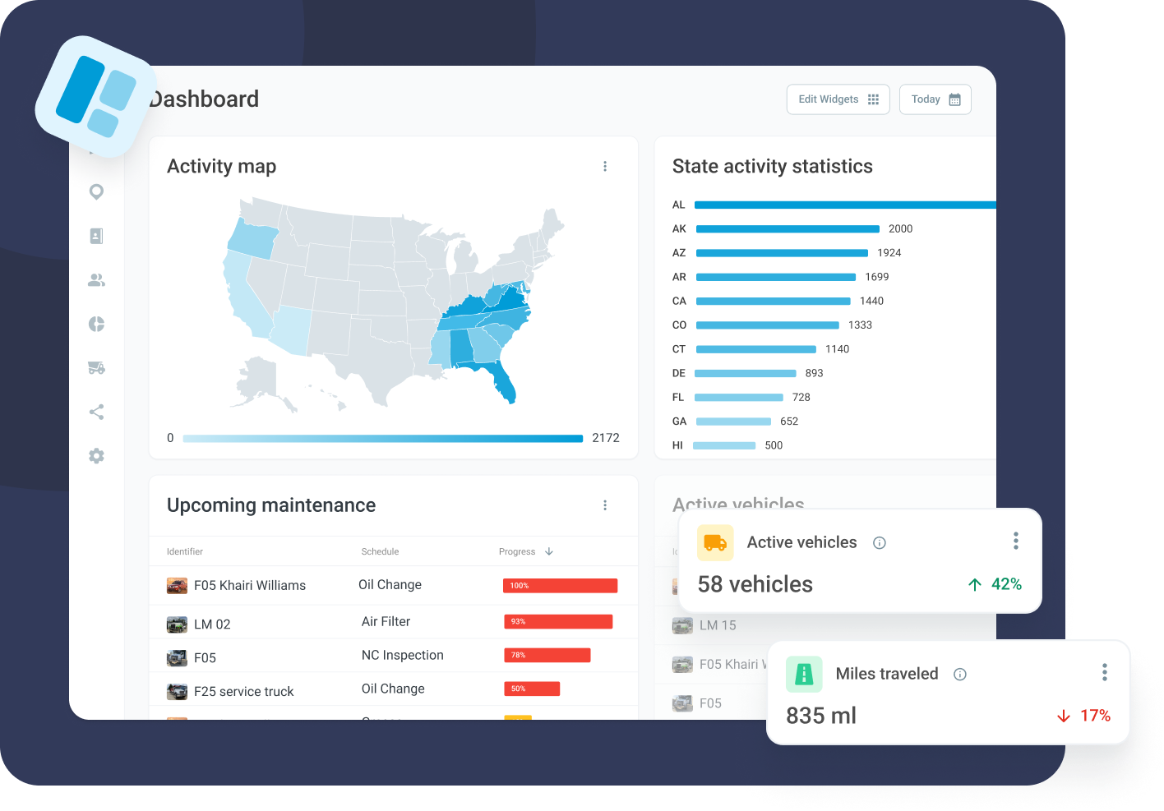Click LM 15 in Active vehicles list
This screenshot has width=1164, height=811.
coord(718,625)
